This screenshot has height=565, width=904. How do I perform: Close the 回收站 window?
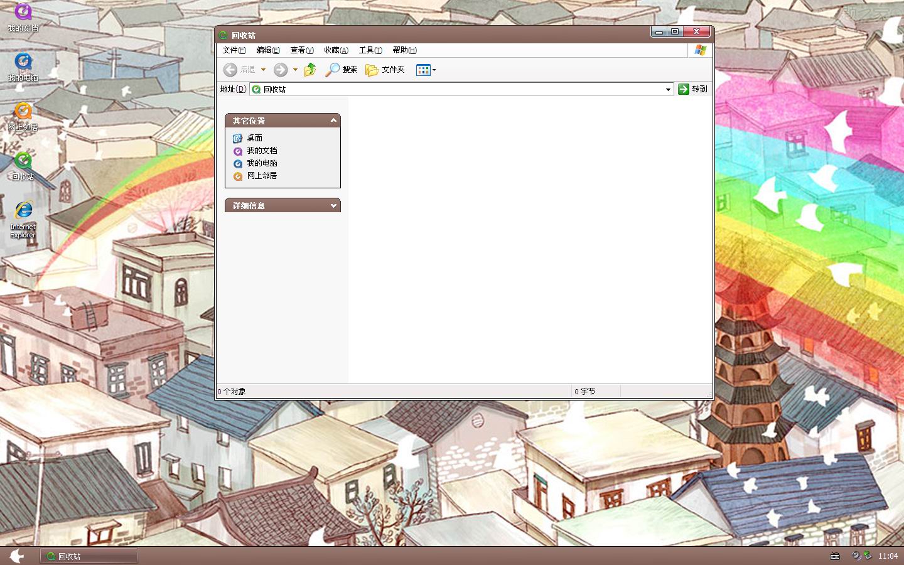click(x=696, y=32)
